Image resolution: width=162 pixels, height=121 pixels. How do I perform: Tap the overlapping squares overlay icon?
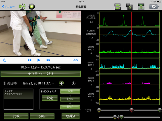tap(129, 7)
